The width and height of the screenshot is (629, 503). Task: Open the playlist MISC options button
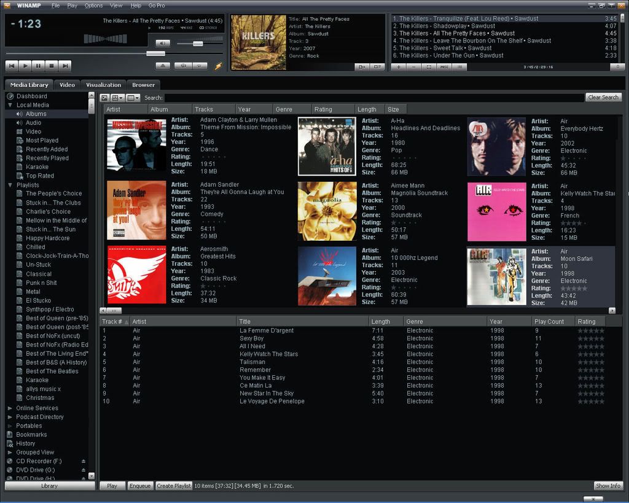coord(444,66)
